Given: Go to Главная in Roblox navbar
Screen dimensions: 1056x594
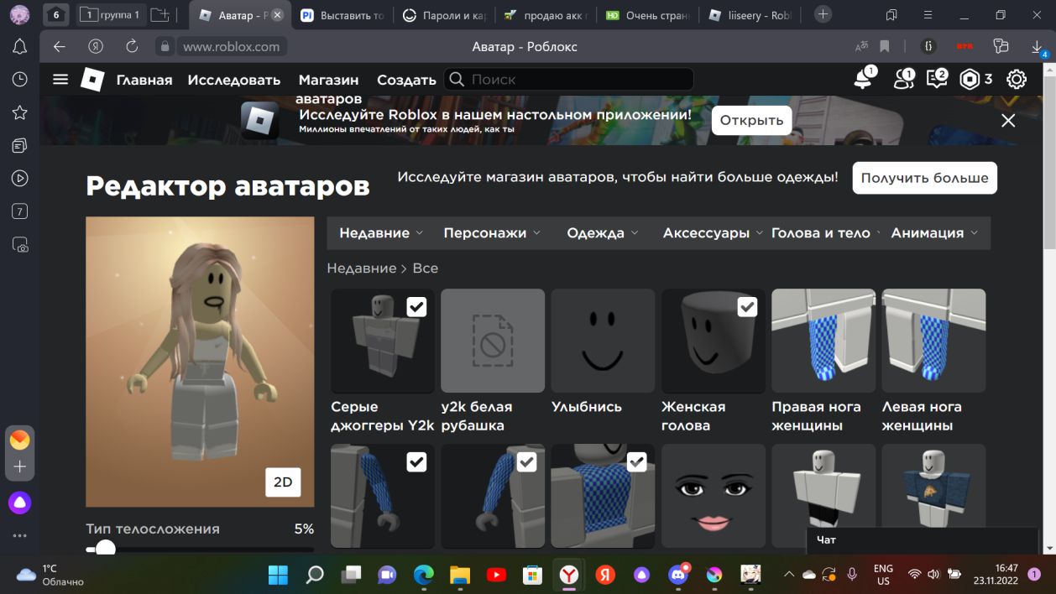Looking at the screenshot, I should click(x=144, y=80).
